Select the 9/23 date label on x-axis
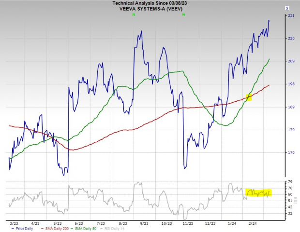Screen dimensions: 300x232 [144, 223]
